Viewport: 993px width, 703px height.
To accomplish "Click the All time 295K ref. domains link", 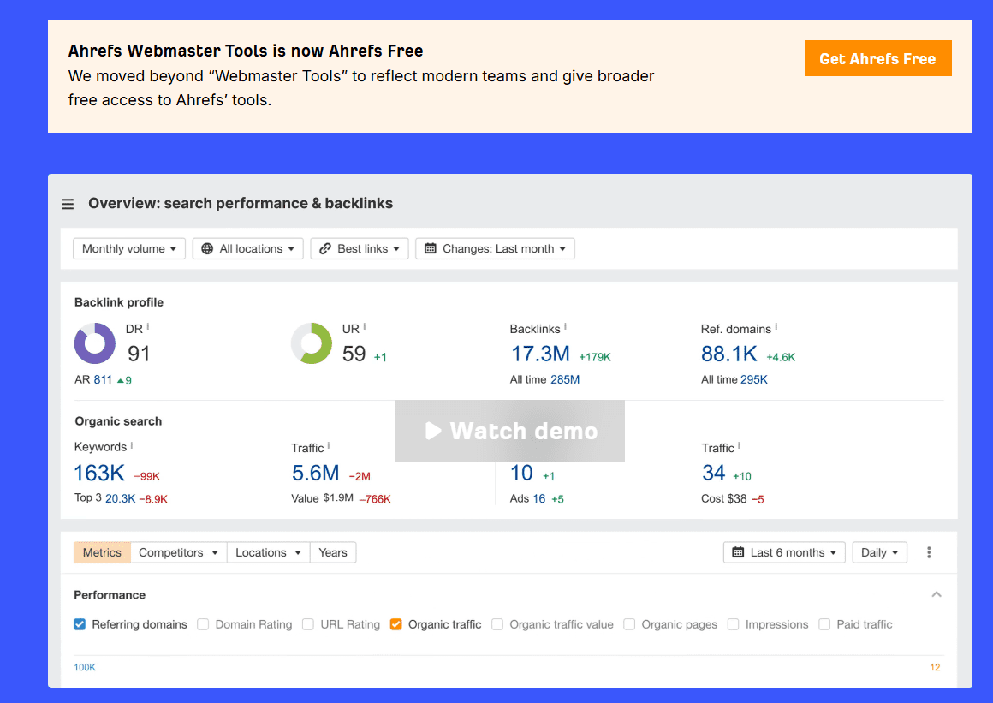I will pyautogui.click(x=753, y=379).
